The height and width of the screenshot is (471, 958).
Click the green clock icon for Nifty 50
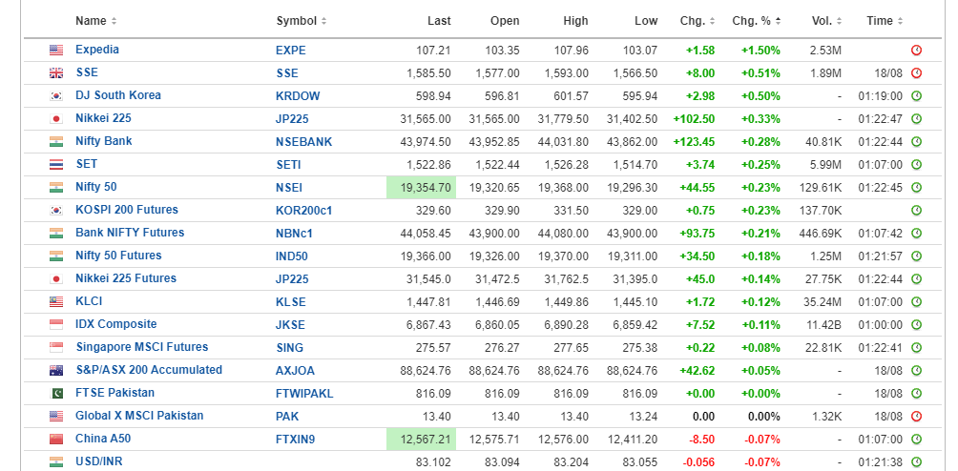click(916, 188)
